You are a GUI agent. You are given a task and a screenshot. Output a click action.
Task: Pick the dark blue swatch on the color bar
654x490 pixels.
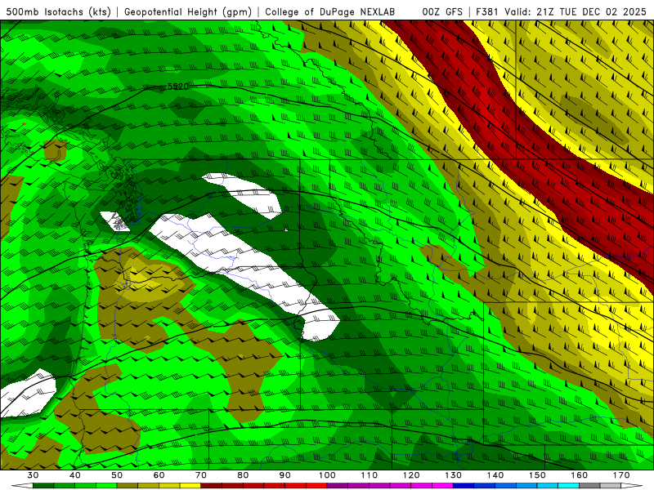click(464, 486)
